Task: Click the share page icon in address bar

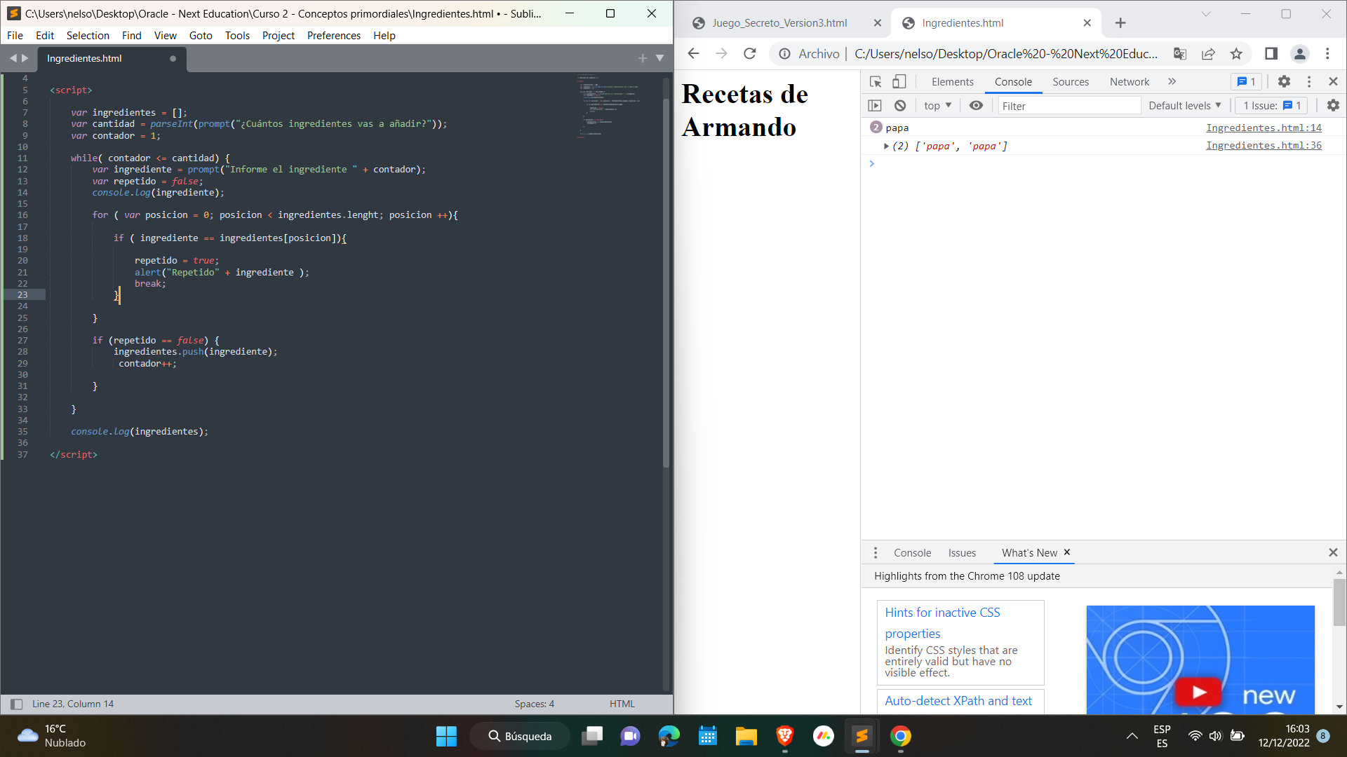Action: pyautogui.click(x=1208, y=54)
